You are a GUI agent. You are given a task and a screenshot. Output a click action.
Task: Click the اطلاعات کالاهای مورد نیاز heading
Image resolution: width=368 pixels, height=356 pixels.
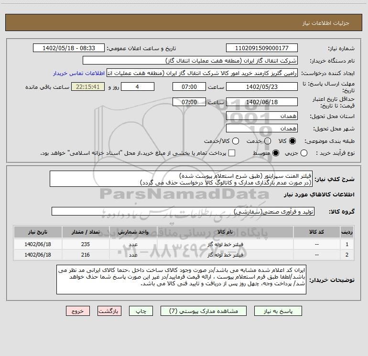click(x=319, y=194)
